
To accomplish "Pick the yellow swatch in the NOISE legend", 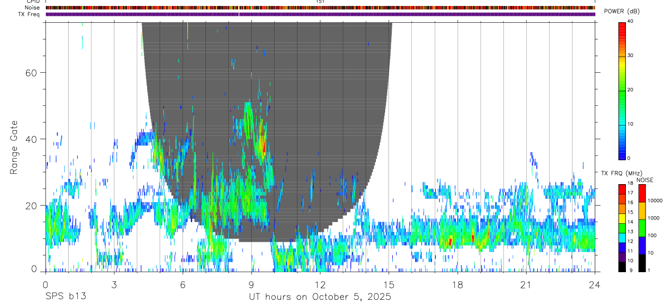I will coord(642,211).
